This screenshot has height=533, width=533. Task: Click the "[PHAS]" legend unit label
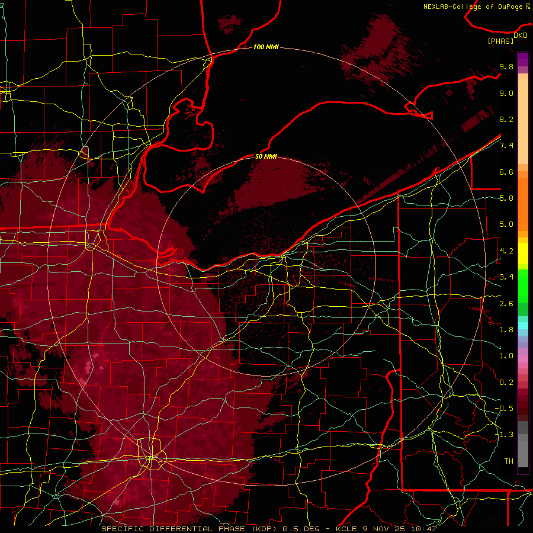coord(500,41)
